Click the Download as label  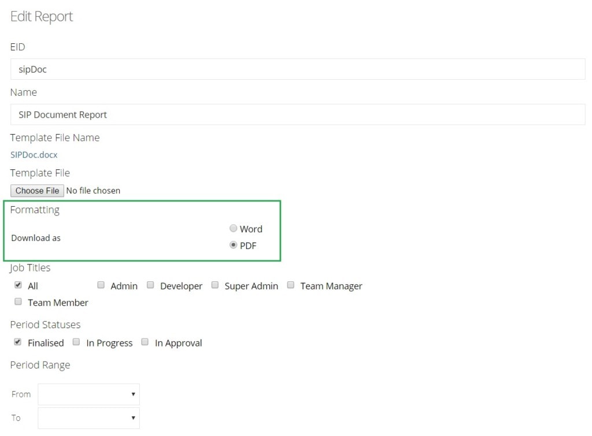click(x=36, y=238)
